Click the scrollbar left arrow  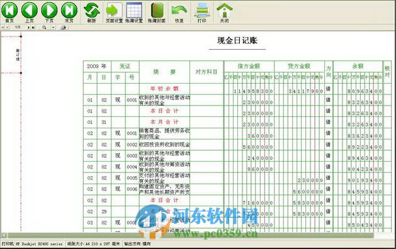point(4,235)
